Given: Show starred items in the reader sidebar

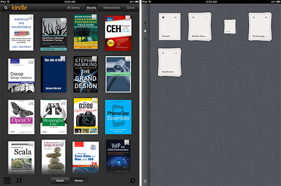Looking at the screenshot, I should (145, 23).
